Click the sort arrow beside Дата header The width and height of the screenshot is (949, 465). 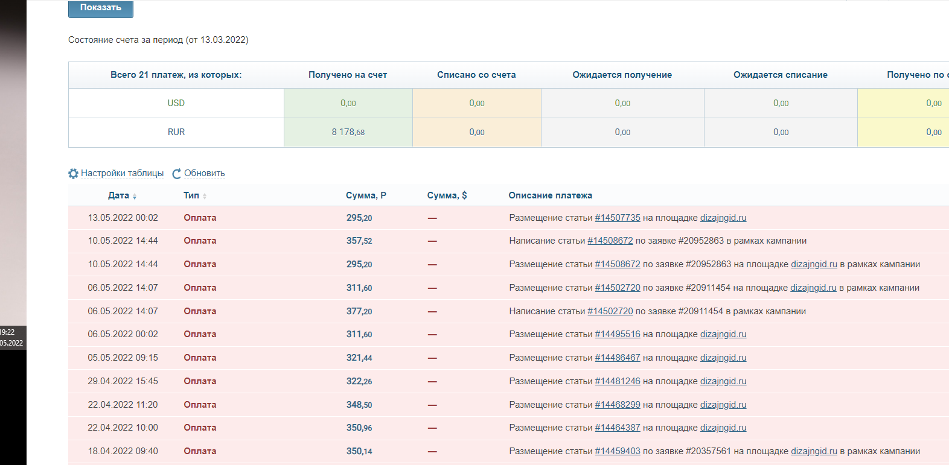click(x=135, y=197)
